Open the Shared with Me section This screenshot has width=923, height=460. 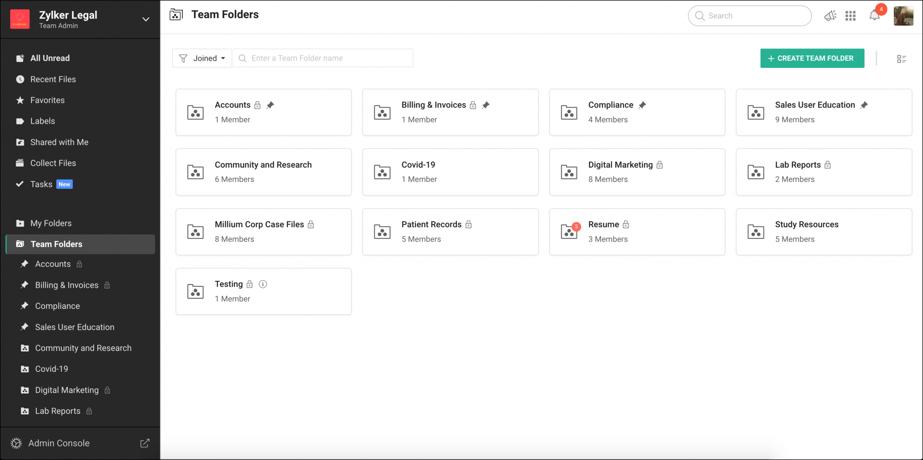pyautogui.click(x=59, y=142)
